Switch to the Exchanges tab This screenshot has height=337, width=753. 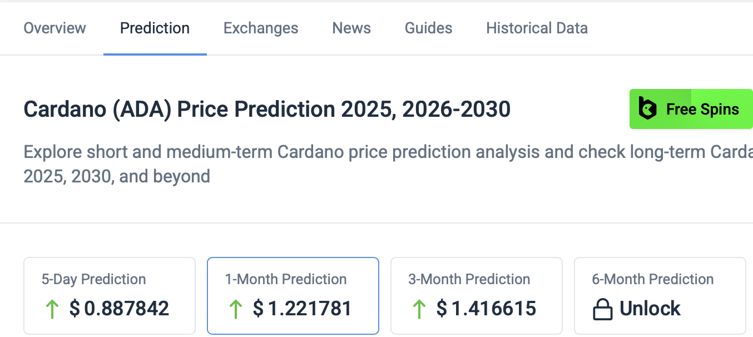261,28
